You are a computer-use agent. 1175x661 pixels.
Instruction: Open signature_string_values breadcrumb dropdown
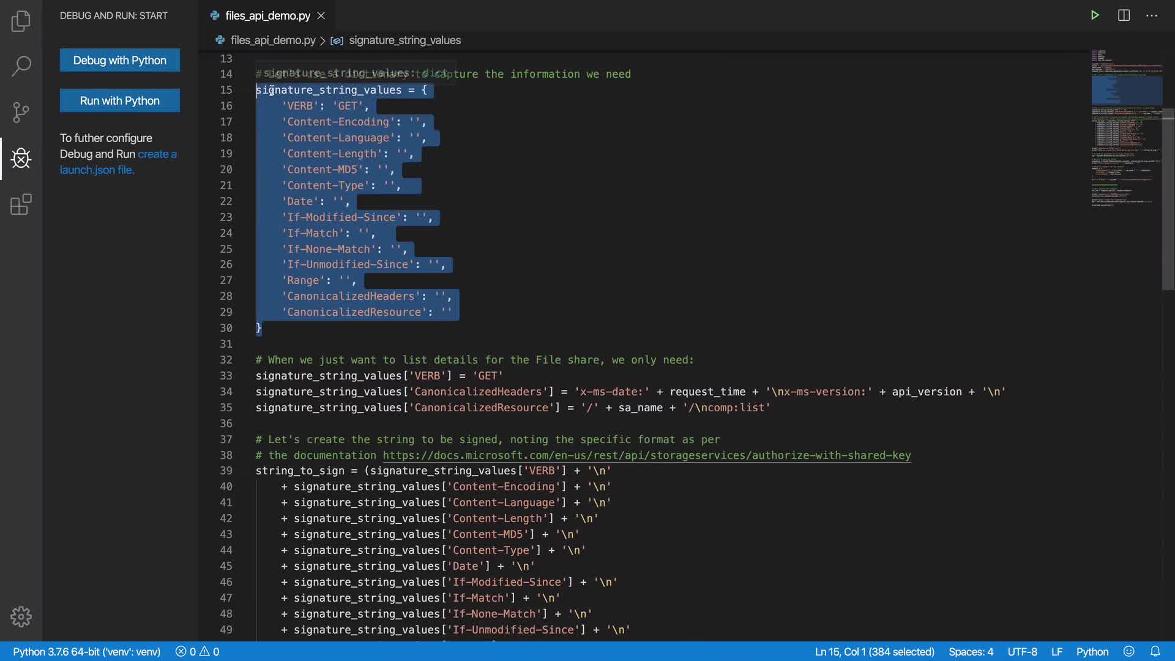click(405, 40)
